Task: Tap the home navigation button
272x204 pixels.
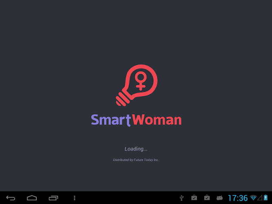Action: [x=32, y=198]
